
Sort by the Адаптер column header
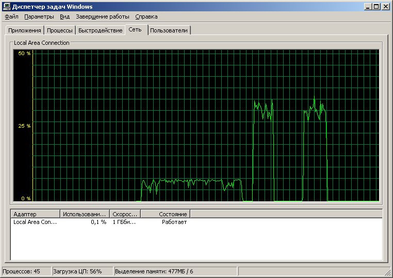tap(35, 214)
